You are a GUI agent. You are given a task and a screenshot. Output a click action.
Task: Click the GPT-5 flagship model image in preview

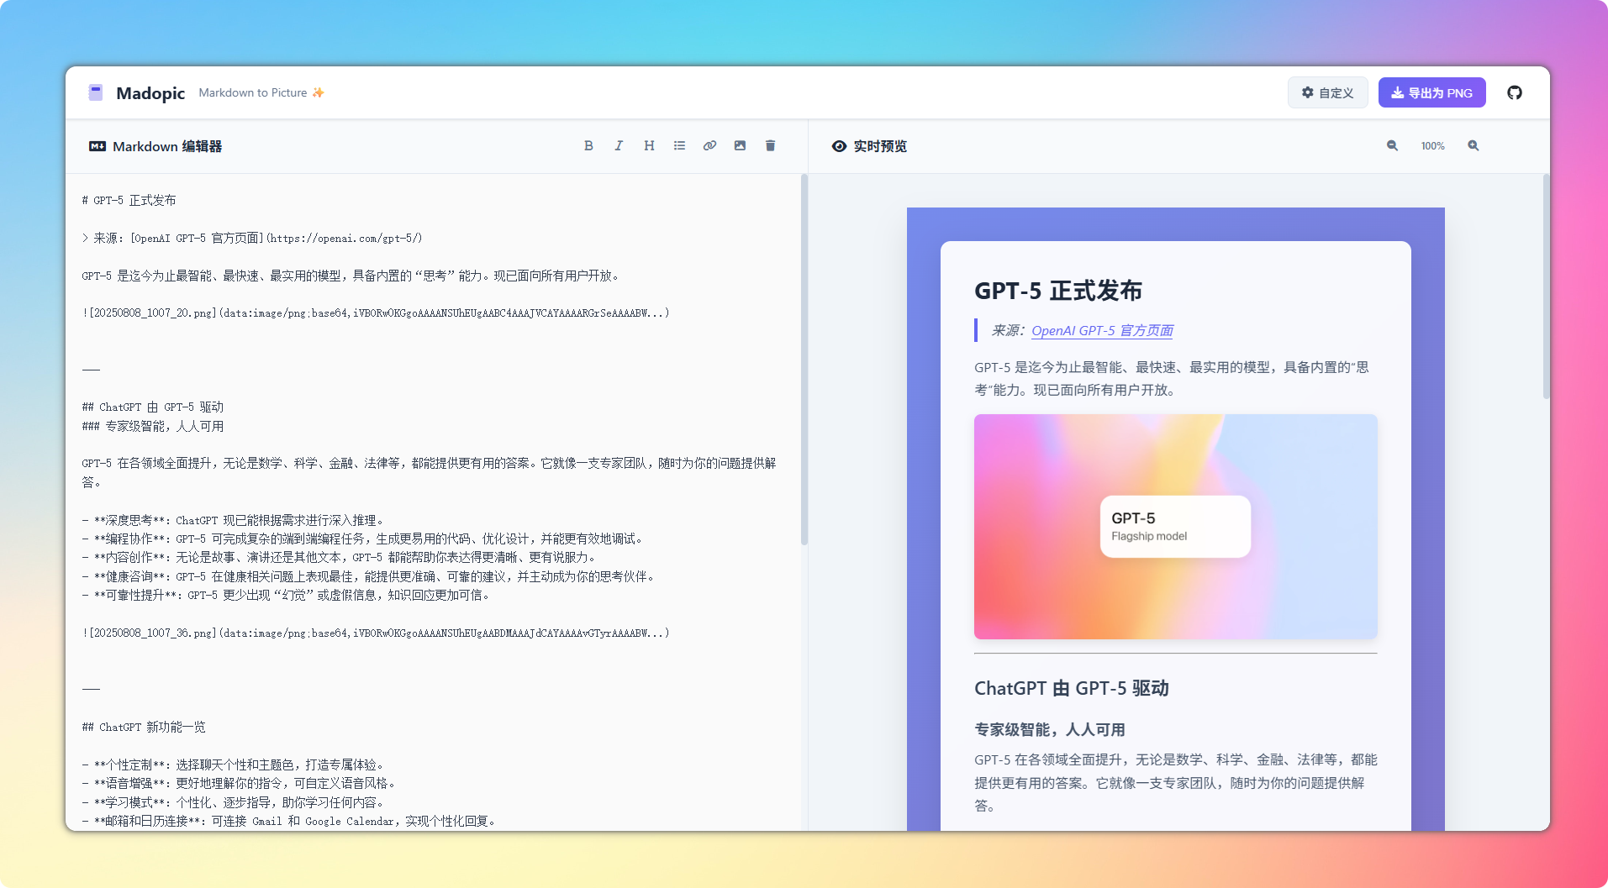pos(1175,526)
